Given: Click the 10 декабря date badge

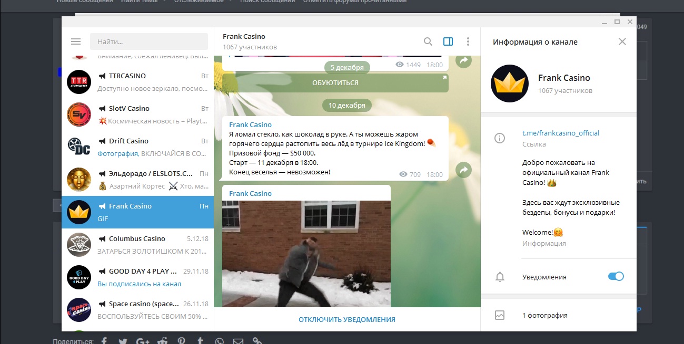Looking at the screenshot, I should 347,105.
